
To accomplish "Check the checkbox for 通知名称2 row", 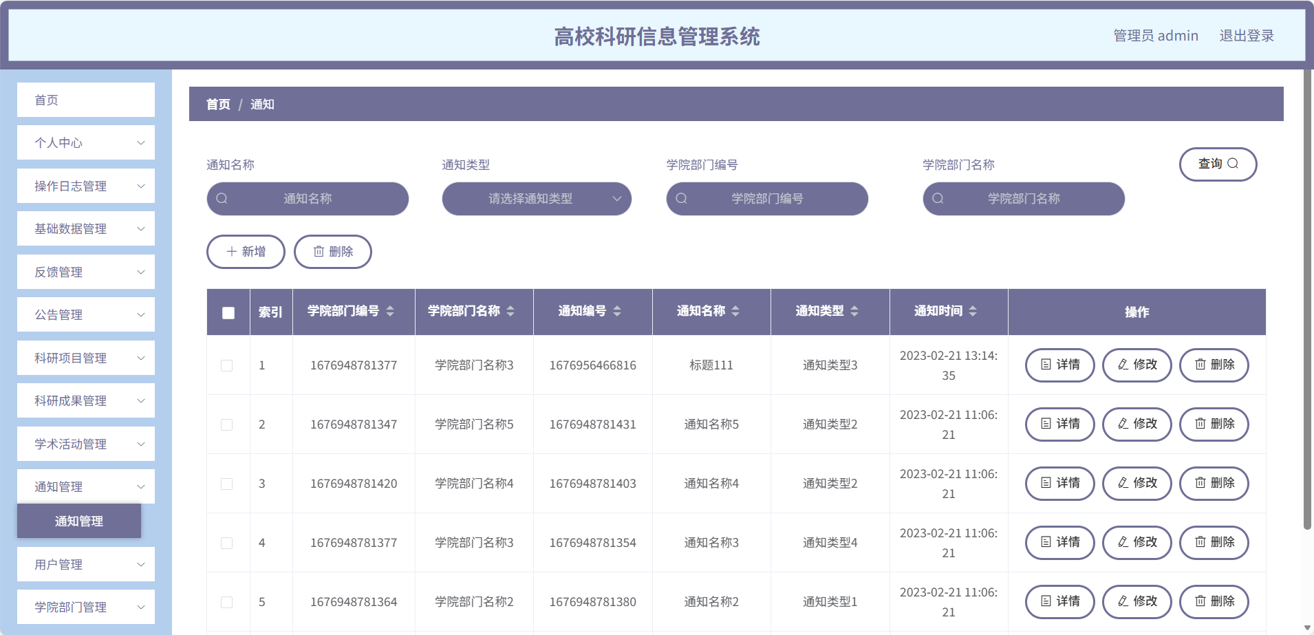I will pyautogui.click(x=226, y=602).
